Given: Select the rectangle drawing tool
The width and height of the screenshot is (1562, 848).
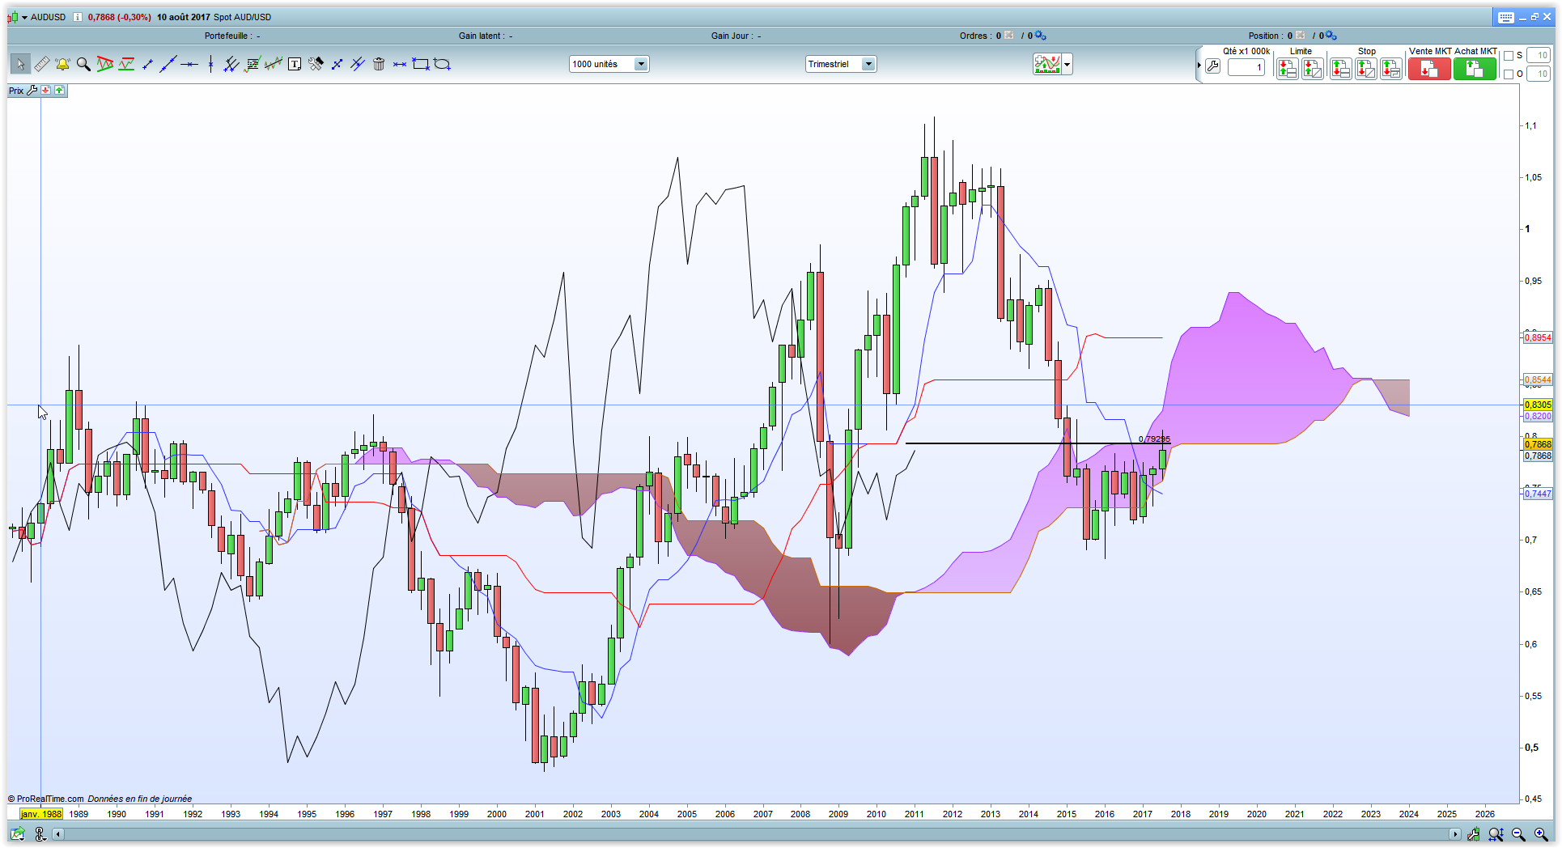Looking at the screenshot, I should coord(421,64).
